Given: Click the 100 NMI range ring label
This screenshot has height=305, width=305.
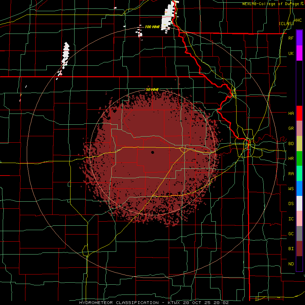Looking at the screenshot, I should click(x=152, y=27).
